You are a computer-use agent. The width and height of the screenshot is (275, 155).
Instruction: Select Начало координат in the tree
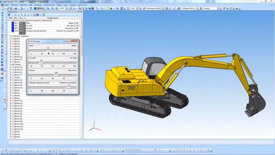tap(21, 36)
